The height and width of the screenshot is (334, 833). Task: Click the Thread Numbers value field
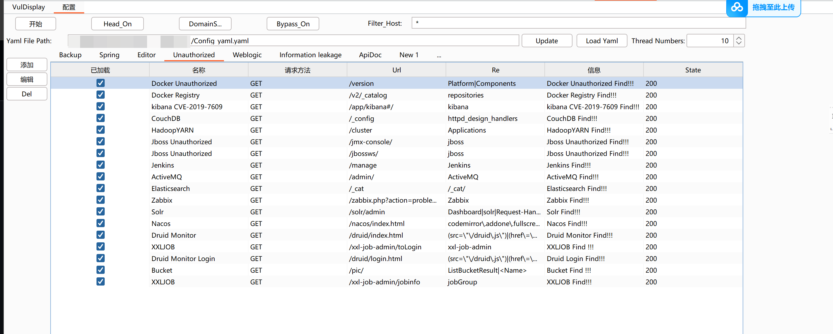tap(710, 41)
